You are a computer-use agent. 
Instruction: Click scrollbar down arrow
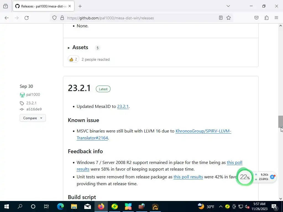281,199
